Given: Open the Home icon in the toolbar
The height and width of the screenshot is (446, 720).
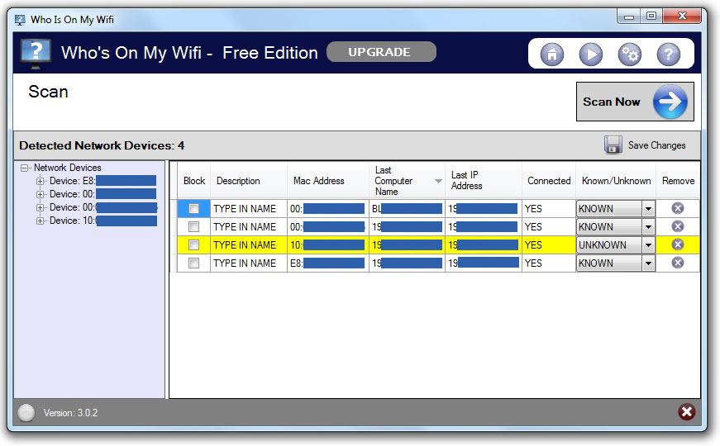Looking at the screenshot, I should pos(552,55).
